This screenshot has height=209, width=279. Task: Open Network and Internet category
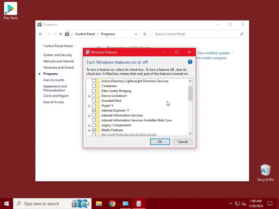[59, 61]
